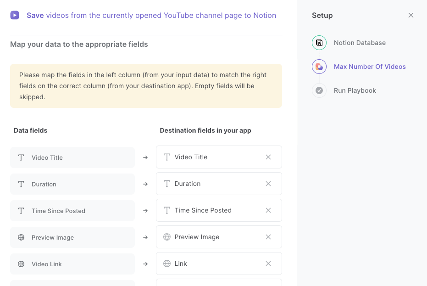Click the globe icon in Preview Image data field
Screen dimensions: 427x286
click(x=21, y=237)
